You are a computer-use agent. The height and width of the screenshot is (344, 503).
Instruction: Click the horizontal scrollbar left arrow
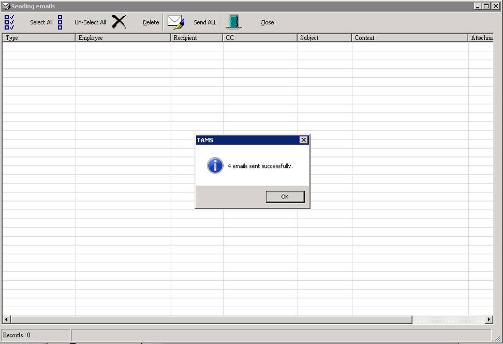[x=6, y=319]
